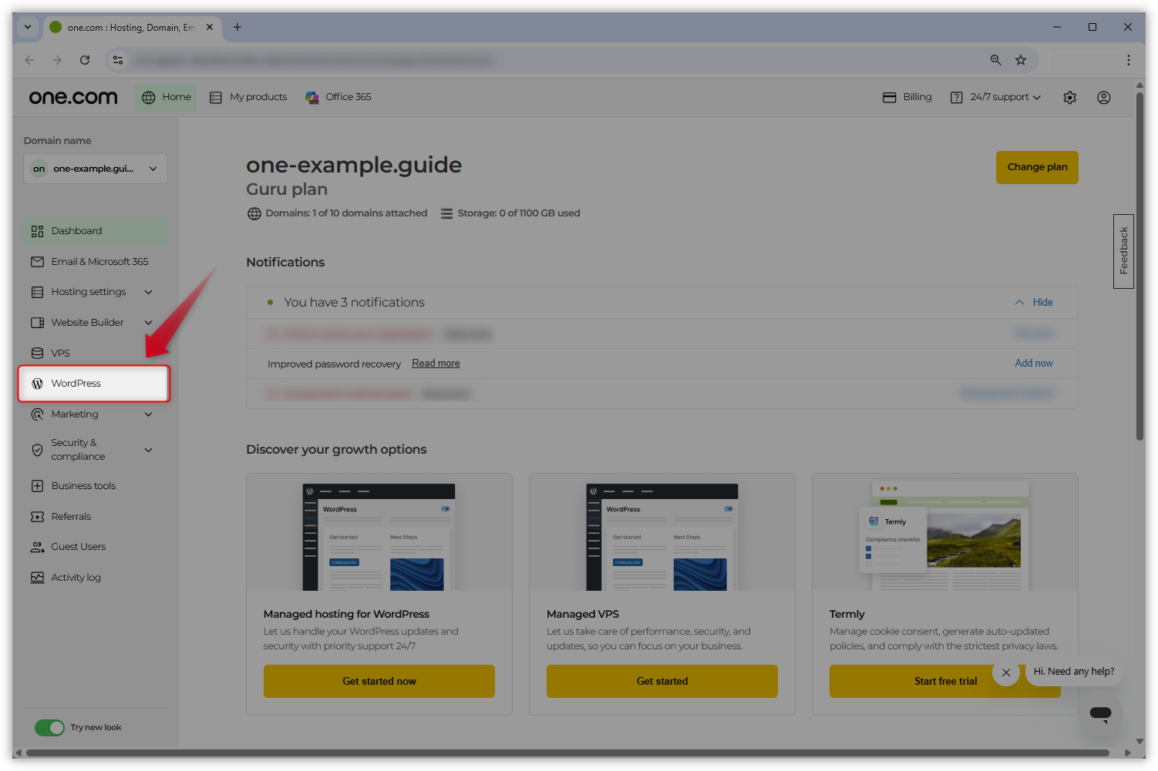Click the browser reload icon
This screenshot has height=771, width=1158.
[85, 60]
